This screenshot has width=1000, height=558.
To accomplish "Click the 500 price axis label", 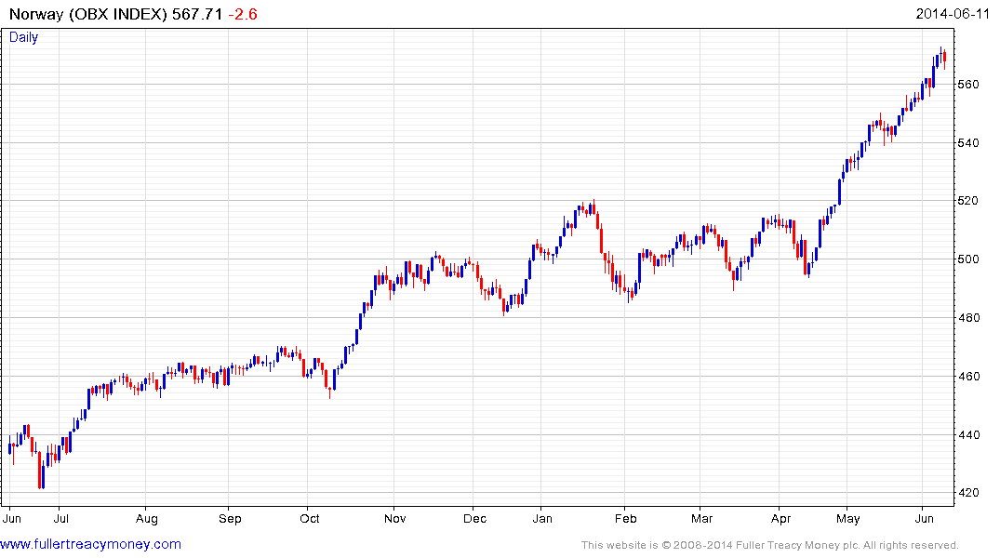I will (x=968, y=259).
